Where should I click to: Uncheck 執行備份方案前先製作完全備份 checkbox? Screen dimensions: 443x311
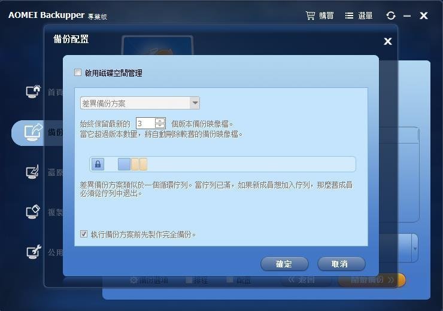(x=84, y=234)
